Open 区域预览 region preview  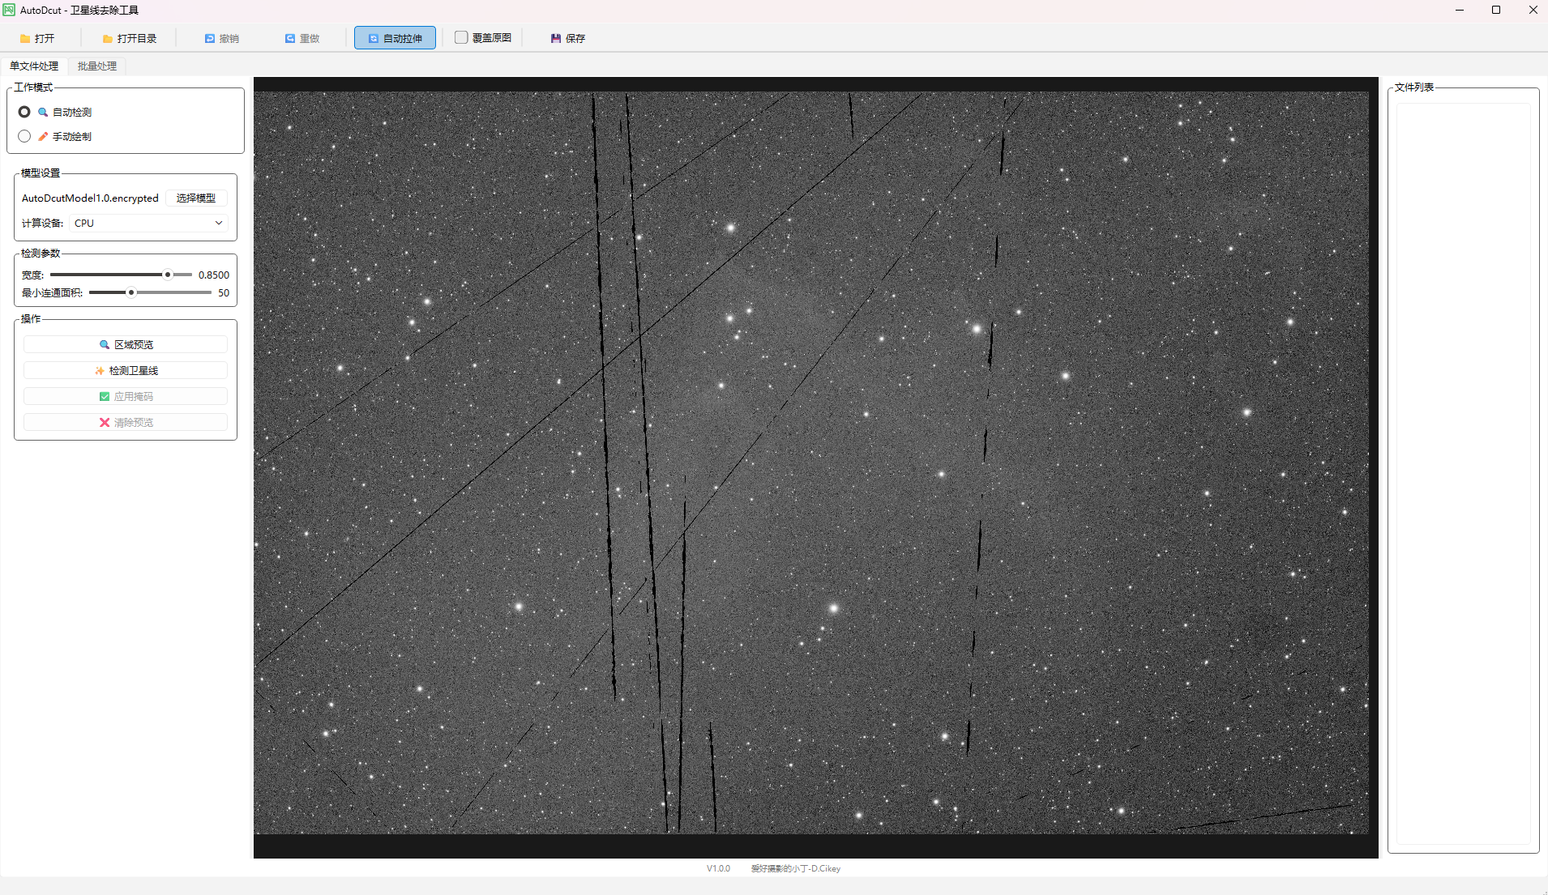126,344
